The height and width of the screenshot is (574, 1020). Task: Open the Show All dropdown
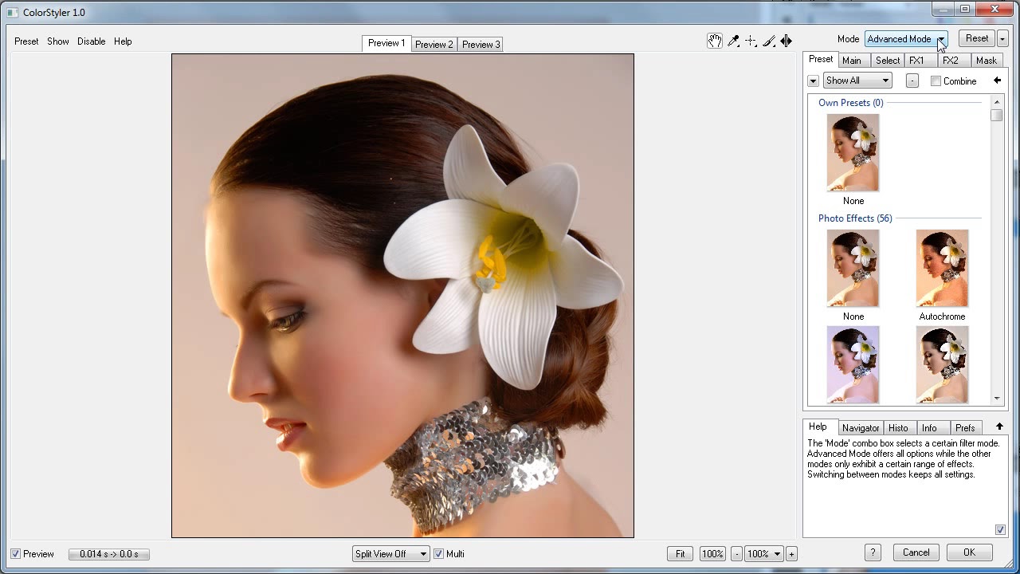pyautogui.click(x=857, y=81)
